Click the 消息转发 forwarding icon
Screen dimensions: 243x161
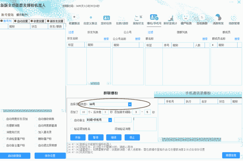[218, 18]
